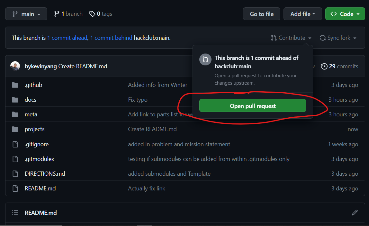
Task: Open the README.md file in the file list
Action: point(40,188)
